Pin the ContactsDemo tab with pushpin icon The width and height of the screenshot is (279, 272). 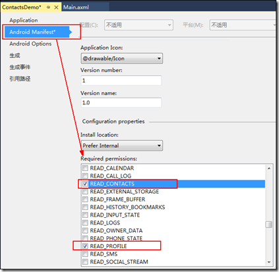click(48, 7)
